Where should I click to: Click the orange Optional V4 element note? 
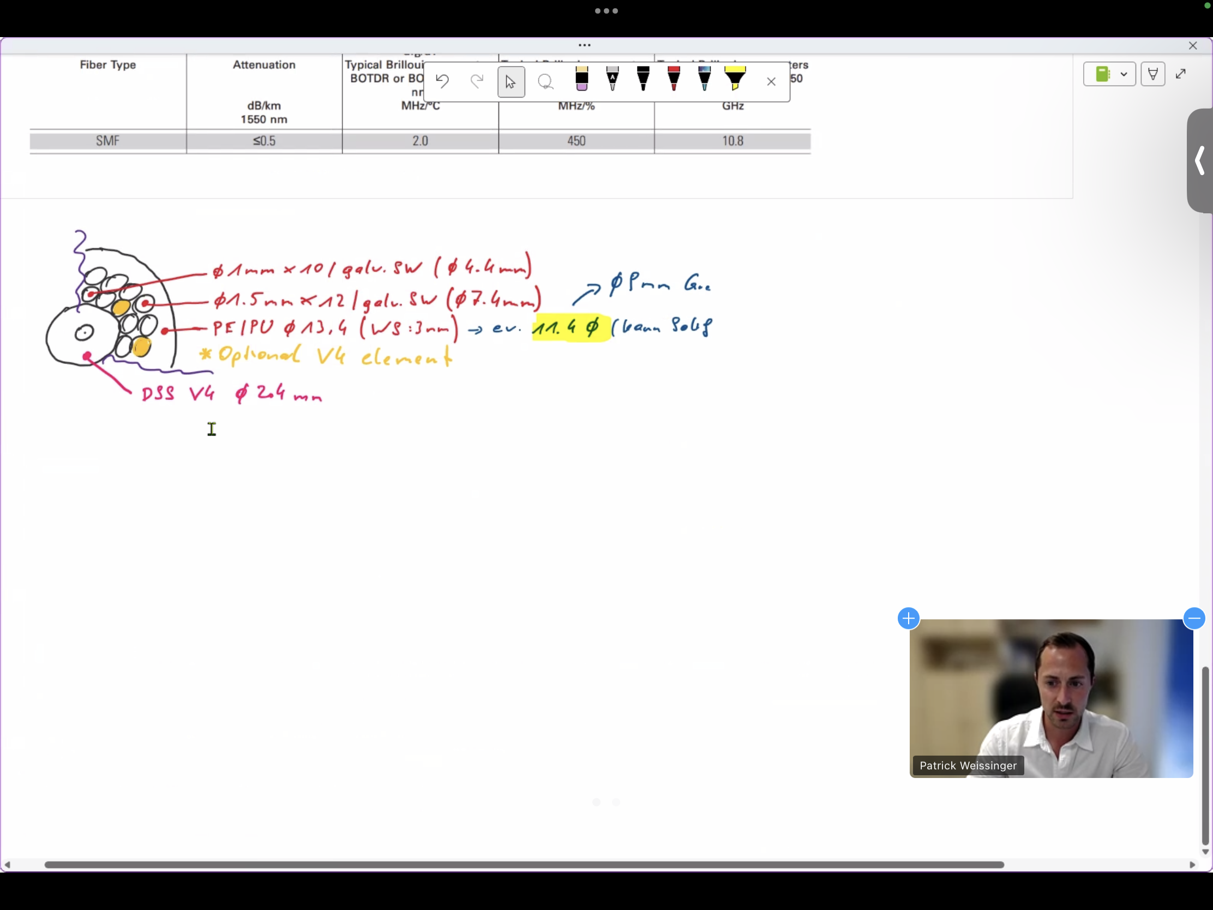326,356
